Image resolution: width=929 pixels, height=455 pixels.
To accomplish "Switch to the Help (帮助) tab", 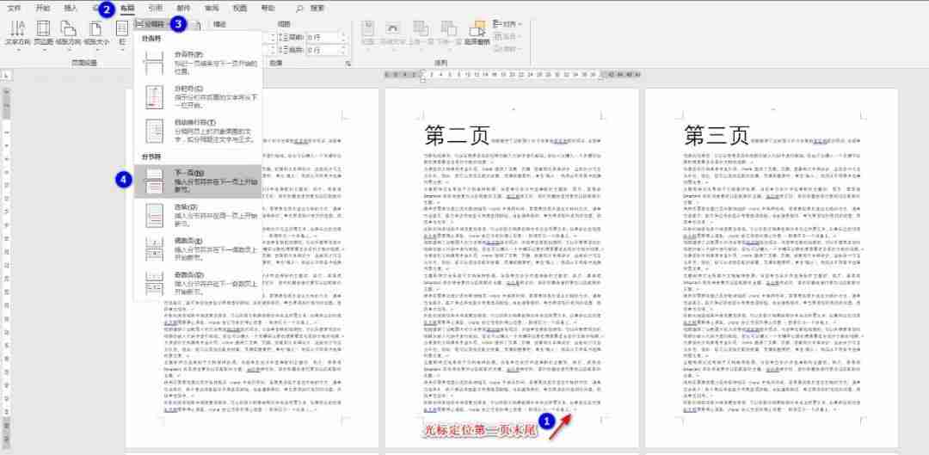I will [268, 9].
